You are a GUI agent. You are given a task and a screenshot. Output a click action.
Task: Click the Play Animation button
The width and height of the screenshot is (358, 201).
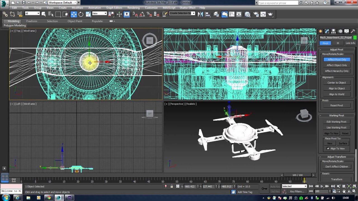tap(322, 186)
